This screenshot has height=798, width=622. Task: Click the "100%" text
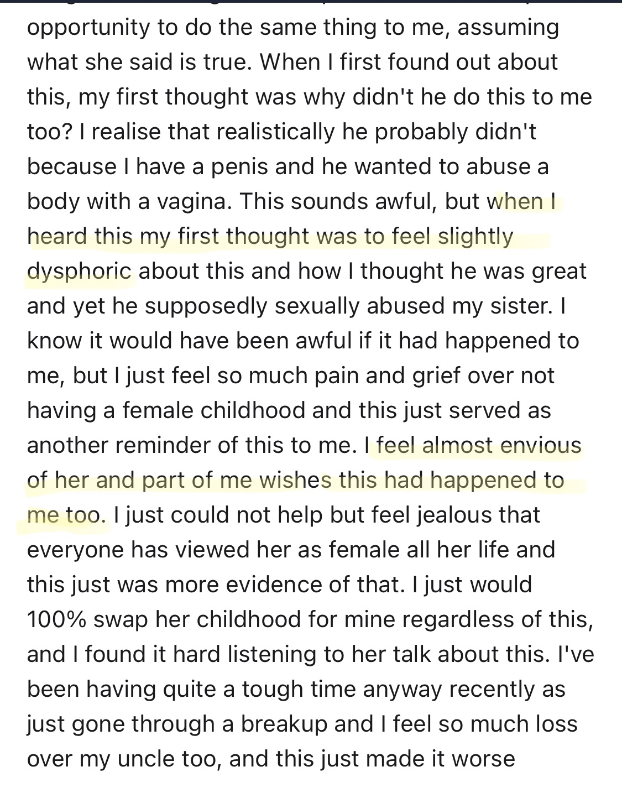(55, 619)
